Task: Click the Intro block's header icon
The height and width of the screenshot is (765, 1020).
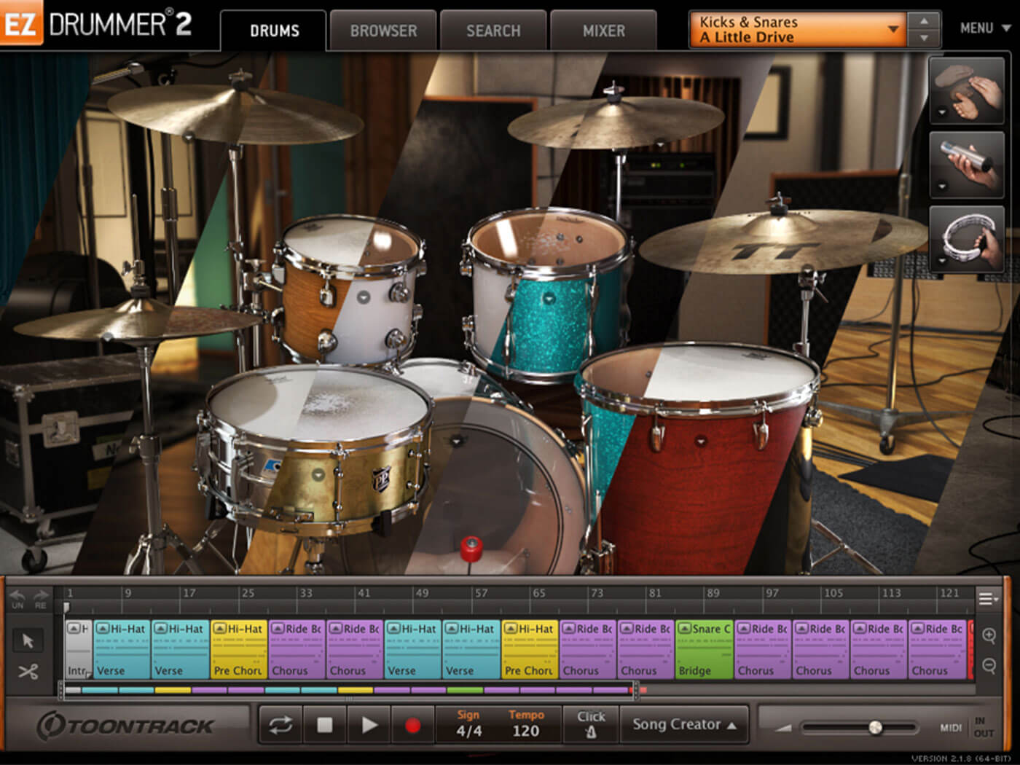Action: click(74, 628)
